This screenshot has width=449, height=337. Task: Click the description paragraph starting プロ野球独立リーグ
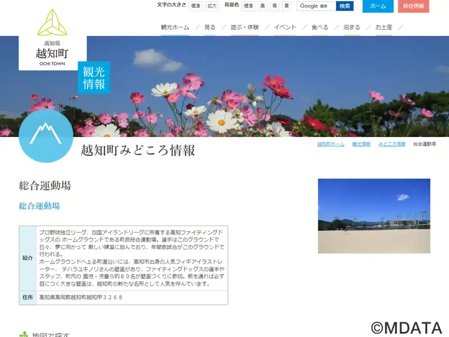pyautogui.click(x=132, y=258)
